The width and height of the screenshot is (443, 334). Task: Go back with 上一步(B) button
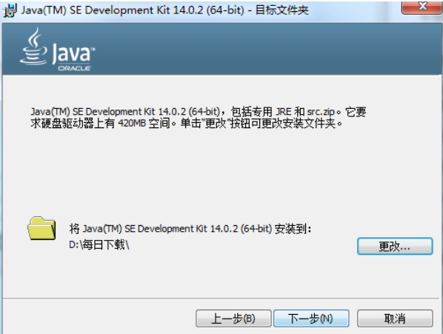[233, 318]
